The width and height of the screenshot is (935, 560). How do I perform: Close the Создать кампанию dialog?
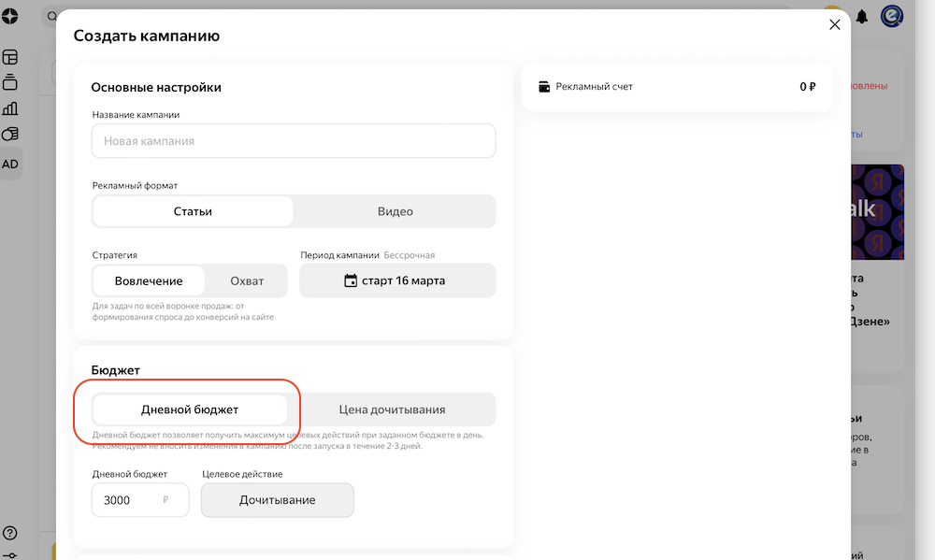point(834,24)
